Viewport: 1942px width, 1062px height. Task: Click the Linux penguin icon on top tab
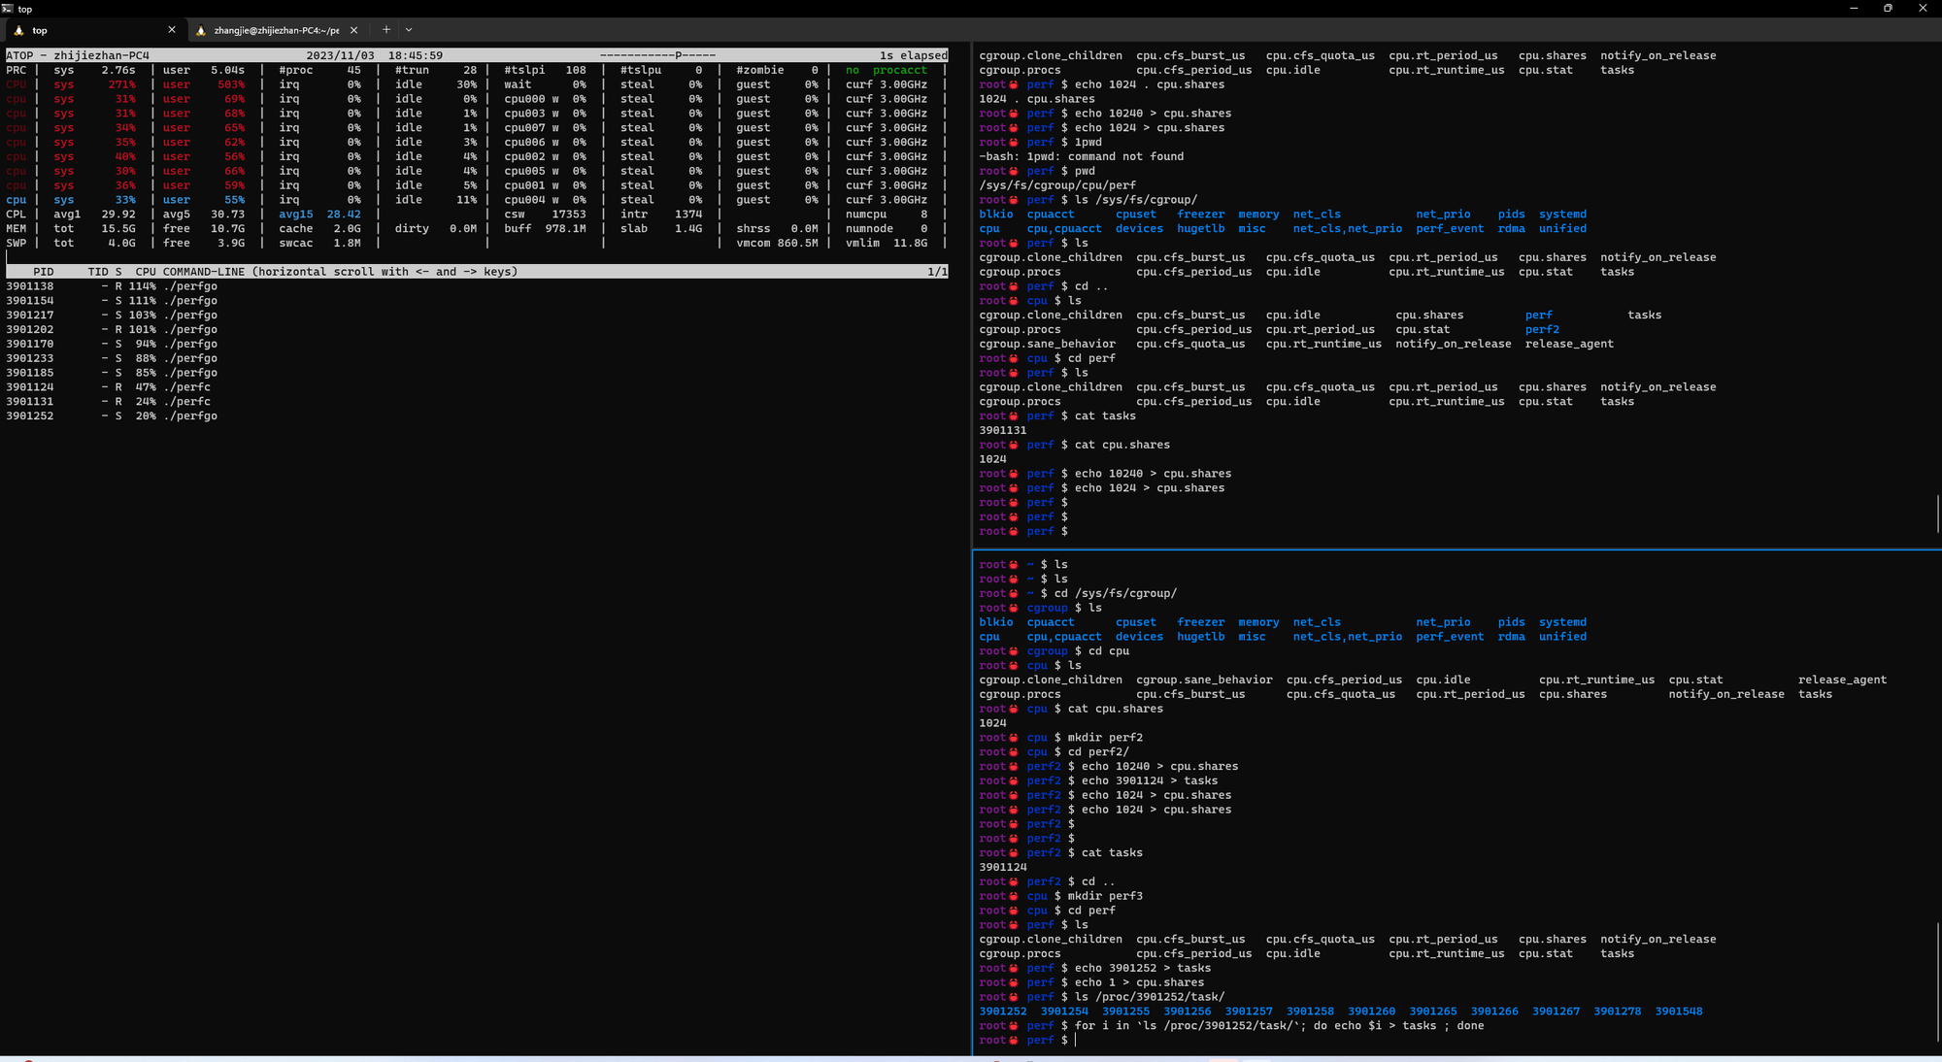coord(18,30)
